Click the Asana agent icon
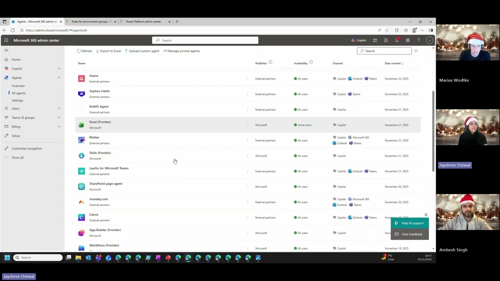The image size is (500, 281). 81,78
